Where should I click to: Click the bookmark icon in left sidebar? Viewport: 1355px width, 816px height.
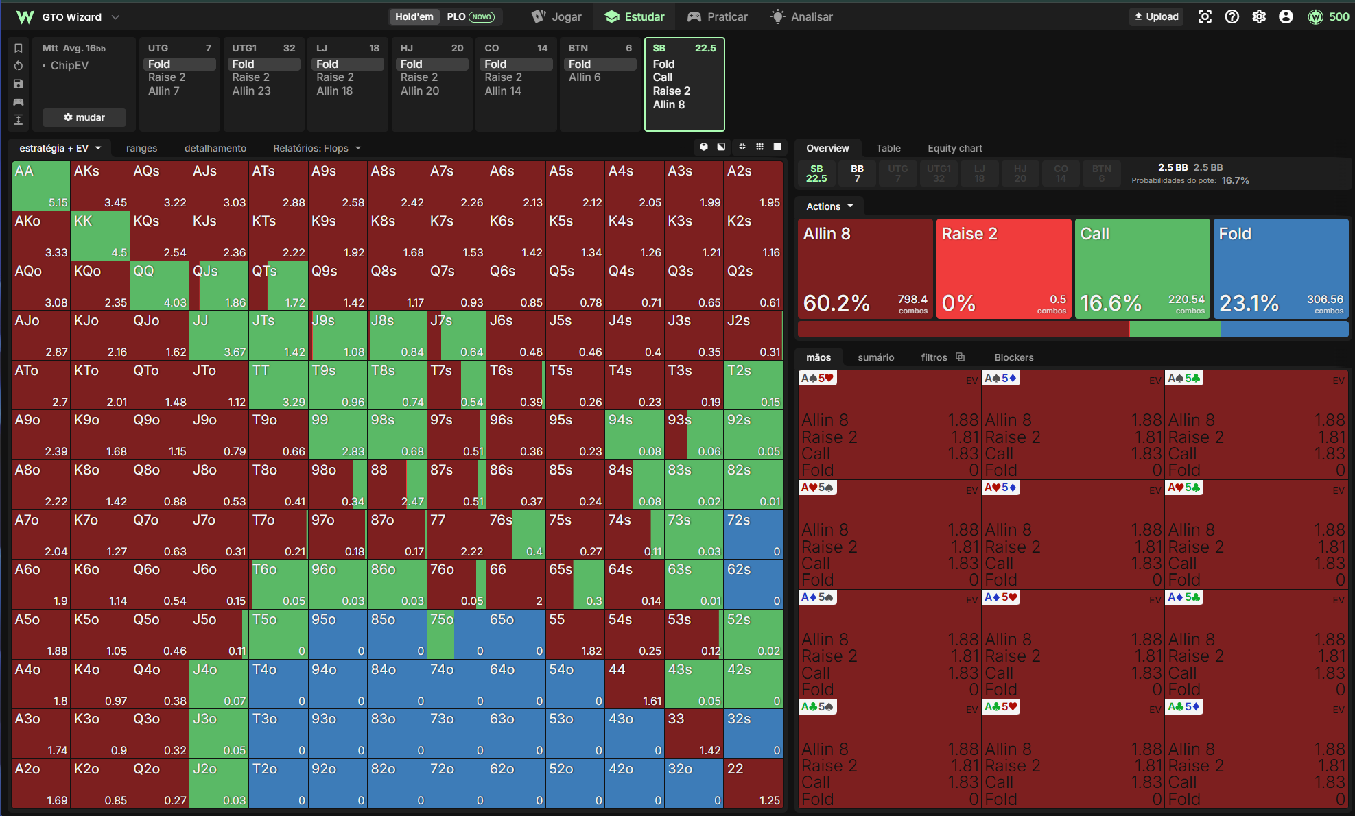pos(19,48)
